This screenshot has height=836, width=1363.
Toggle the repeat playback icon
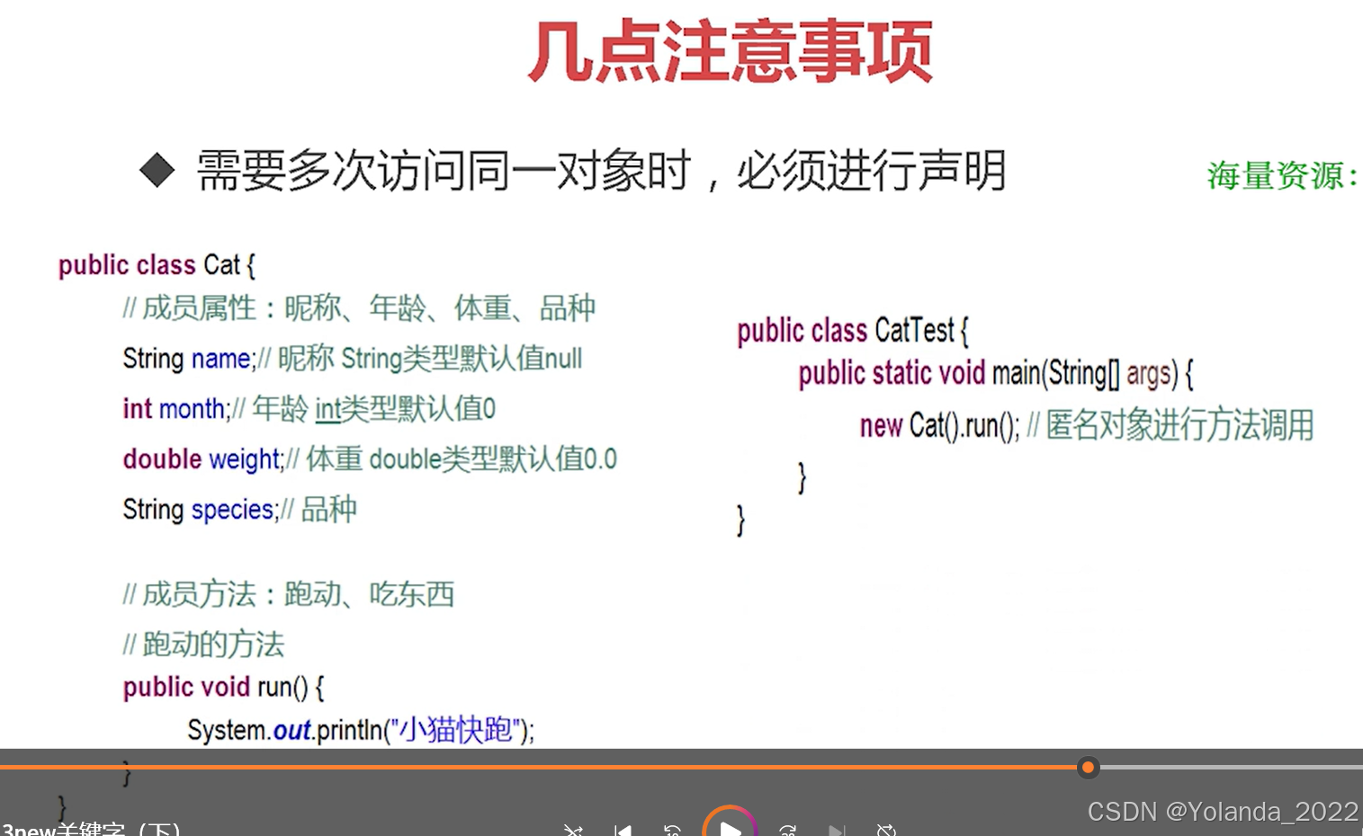click(x=886, y=830)
